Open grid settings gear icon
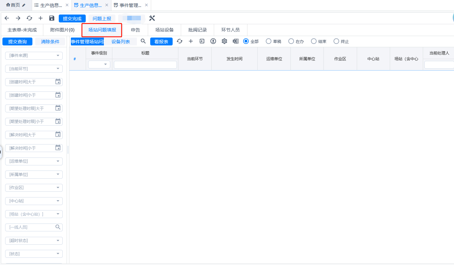The width and height of the screenshot is (454, 265). click(224, 41)
